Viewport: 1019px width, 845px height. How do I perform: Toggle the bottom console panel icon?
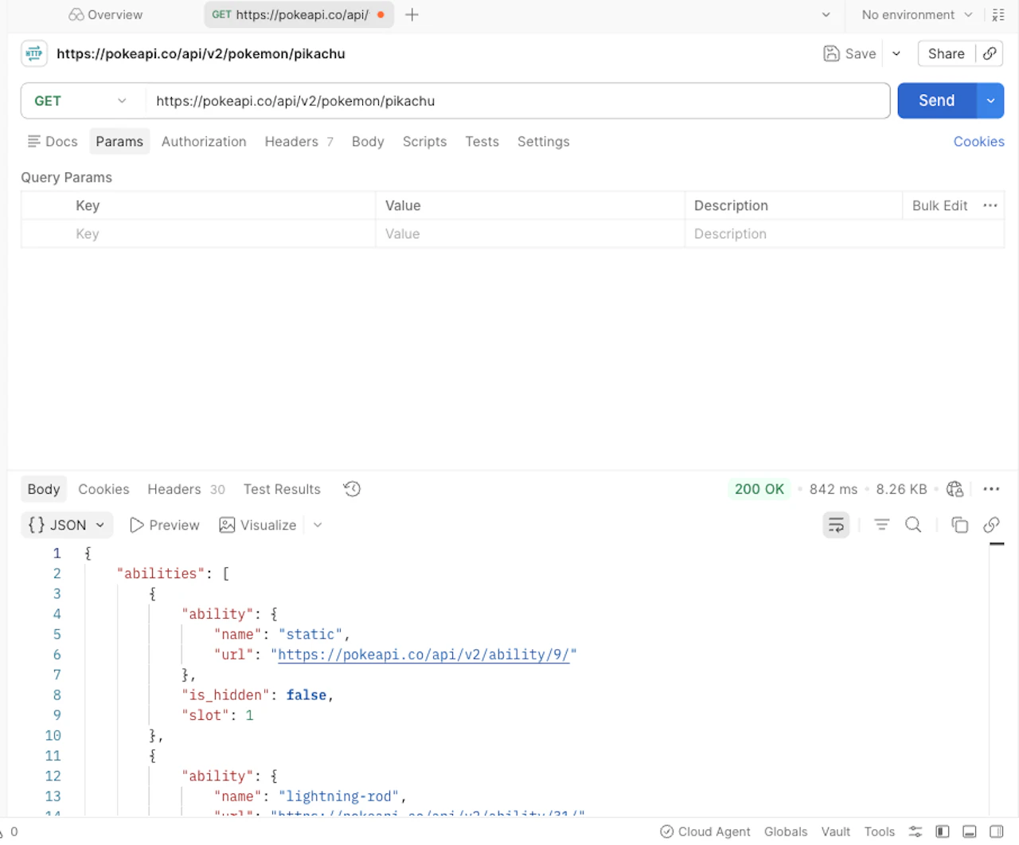point(970,831)
